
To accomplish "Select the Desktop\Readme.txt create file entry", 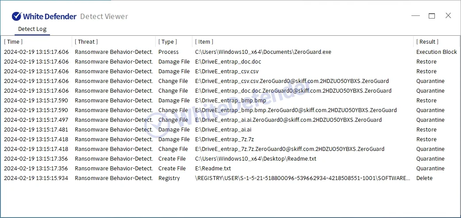I will coord(256,159).
